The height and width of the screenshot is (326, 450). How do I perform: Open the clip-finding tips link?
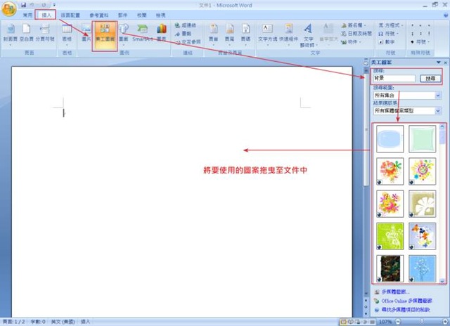[405, 310]
